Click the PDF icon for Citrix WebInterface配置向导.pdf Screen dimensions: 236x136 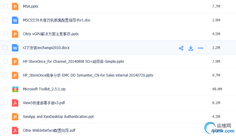click(15, 130)
